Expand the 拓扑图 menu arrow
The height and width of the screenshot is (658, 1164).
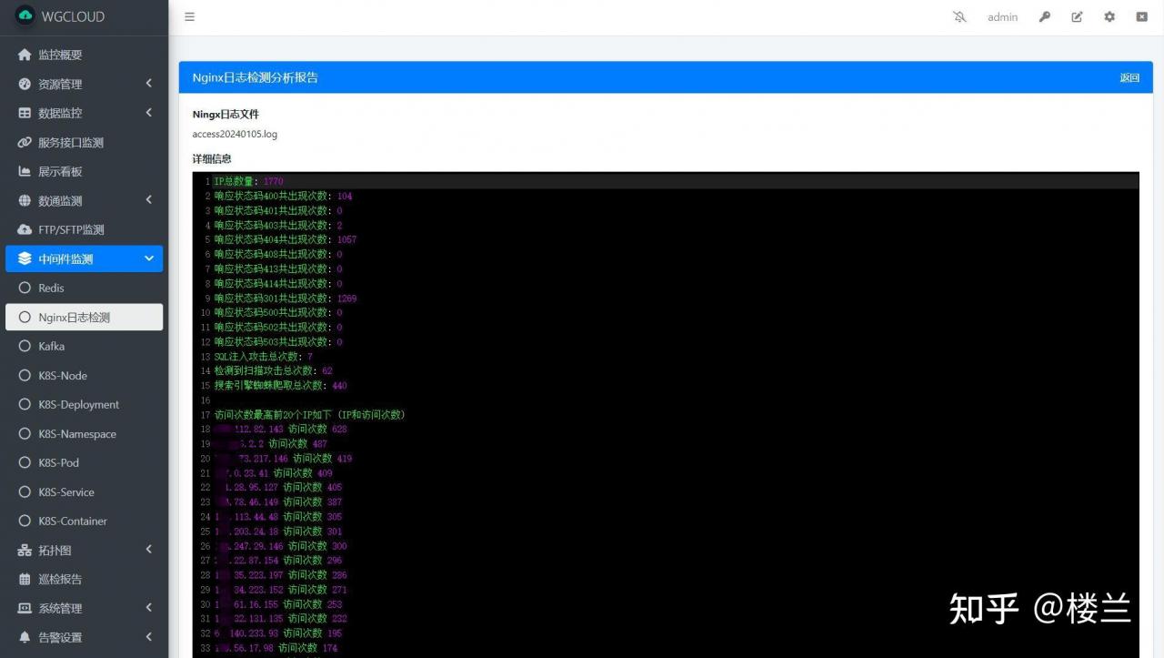click(x=149, y=550)
